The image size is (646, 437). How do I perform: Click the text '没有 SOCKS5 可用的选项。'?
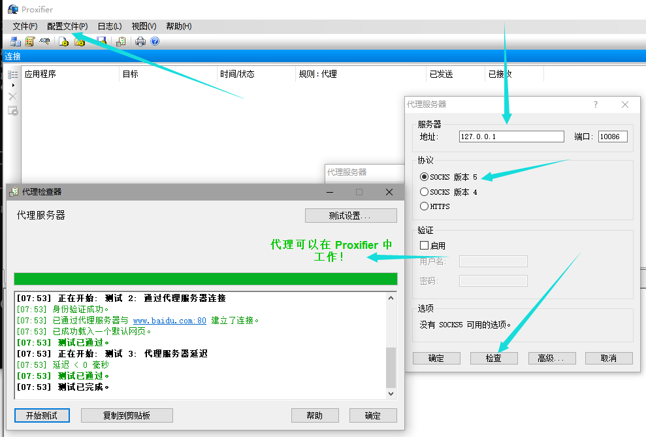(465, 325)
